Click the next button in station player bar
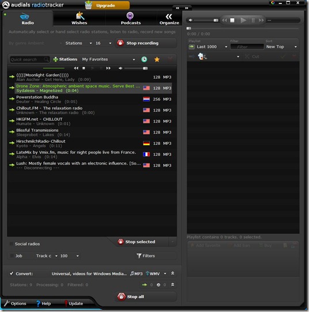The height and width of the screenshot is (312, 309). [108, 69]
